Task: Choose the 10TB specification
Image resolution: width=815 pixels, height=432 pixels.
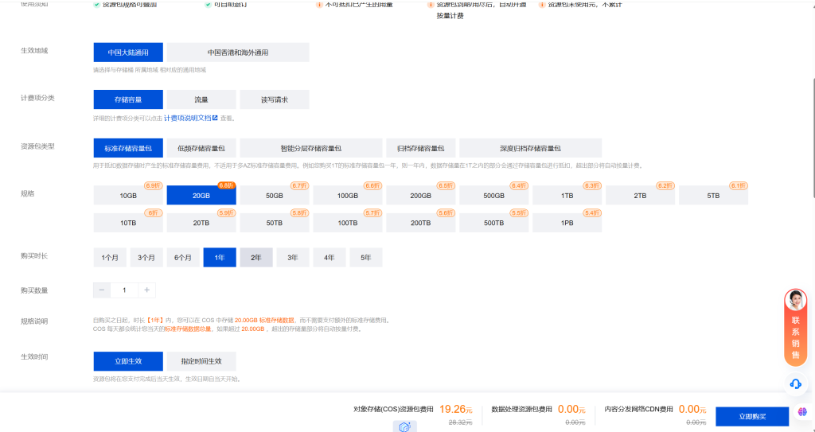Action: (128, 223)
